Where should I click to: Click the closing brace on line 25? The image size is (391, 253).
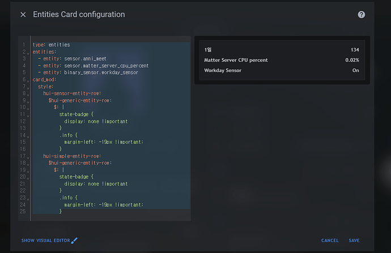60,211
